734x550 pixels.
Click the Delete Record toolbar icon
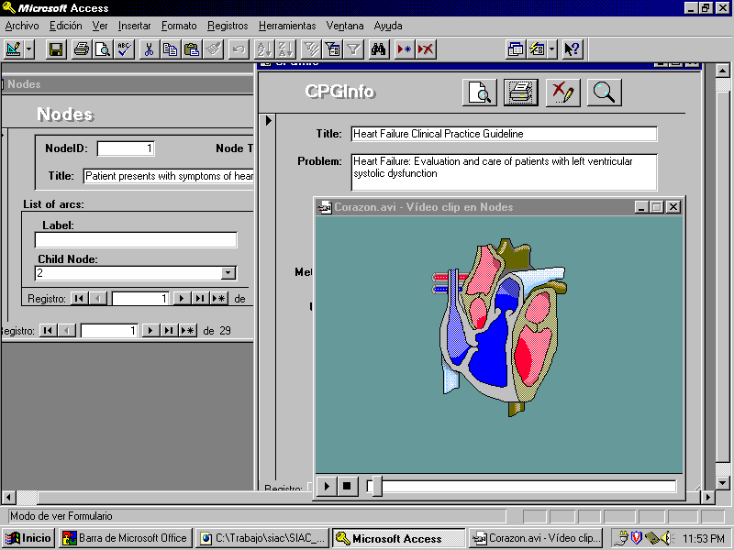(x=426, y=49)
